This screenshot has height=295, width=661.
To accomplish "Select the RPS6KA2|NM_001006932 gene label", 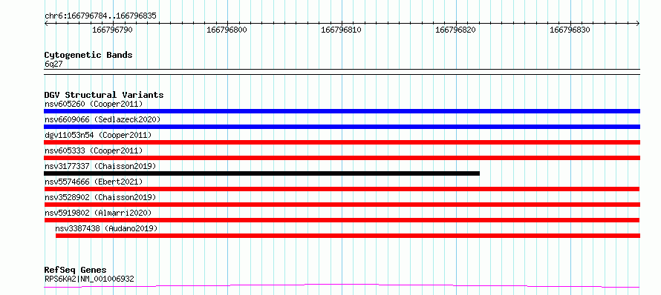I will pos(89,279).
